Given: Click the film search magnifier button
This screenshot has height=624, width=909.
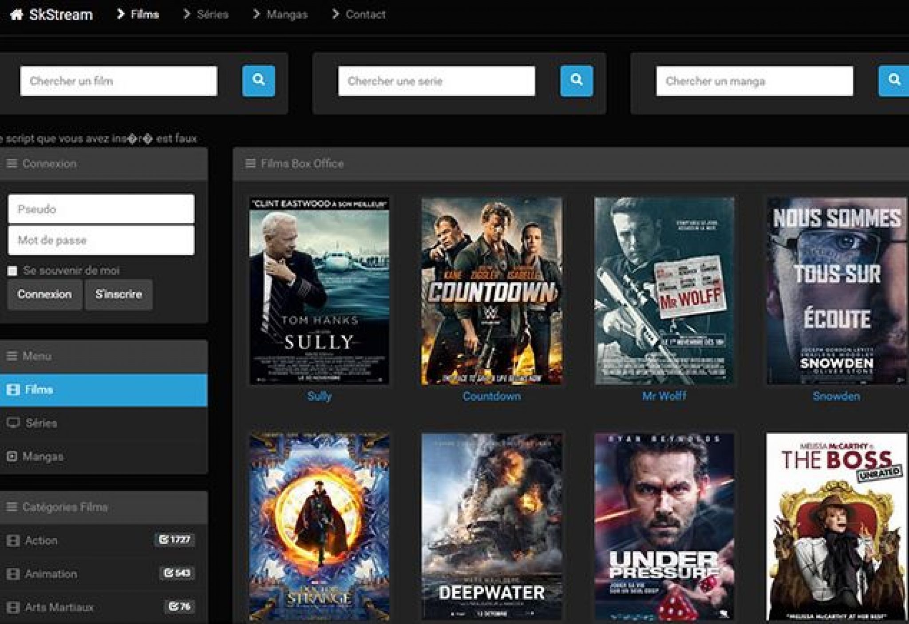Looking at the screenshot, I should pyautogui.click(x=258, y=81).
